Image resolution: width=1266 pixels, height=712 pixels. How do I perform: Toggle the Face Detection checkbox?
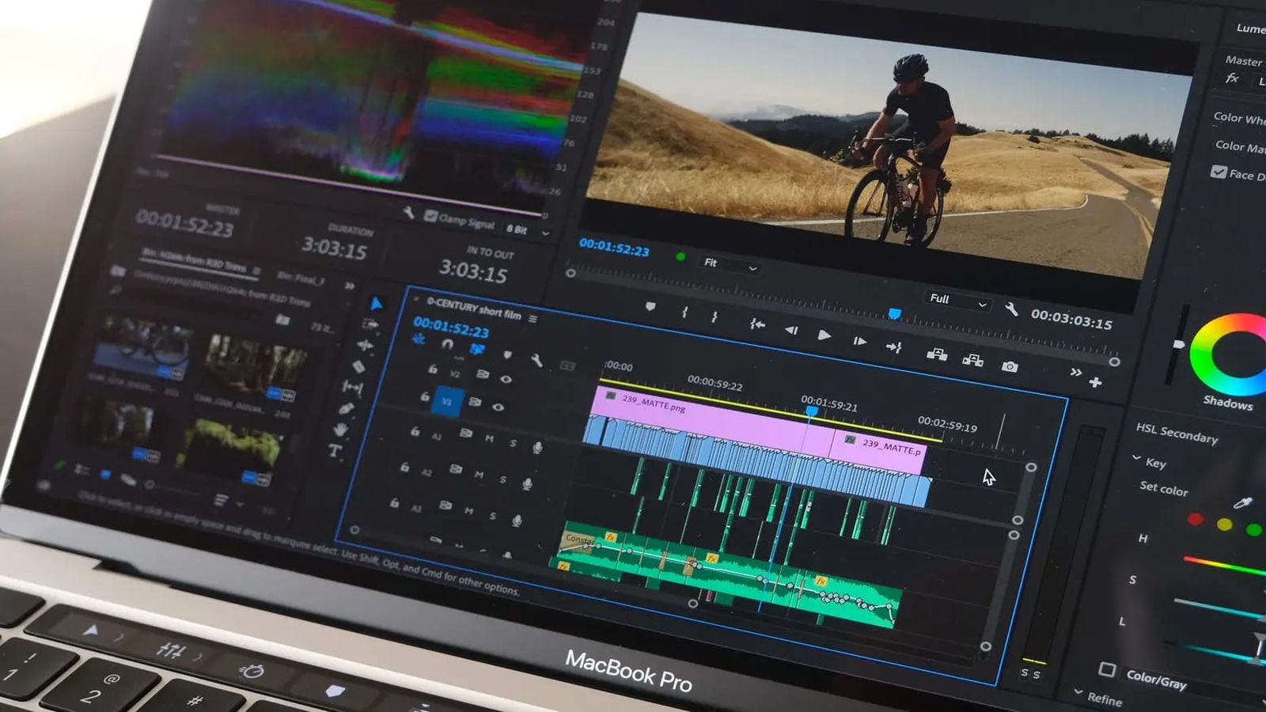(1219, 172)
